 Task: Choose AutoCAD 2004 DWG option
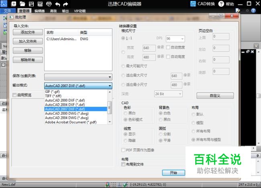pyautogui.click(x=76, y=118)
